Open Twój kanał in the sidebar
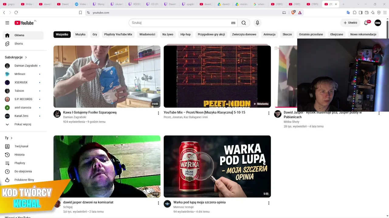 [x=23, y=146]
